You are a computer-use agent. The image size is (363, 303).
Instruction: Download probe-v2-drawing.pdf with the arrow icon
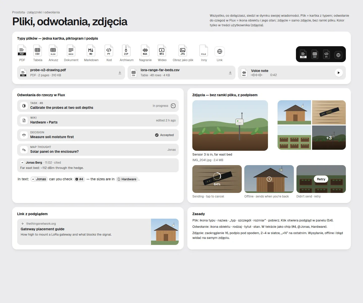120,72
